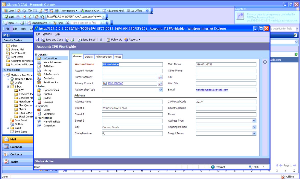
Task: Click the Account Number field
Action: [x=132, y=71]
